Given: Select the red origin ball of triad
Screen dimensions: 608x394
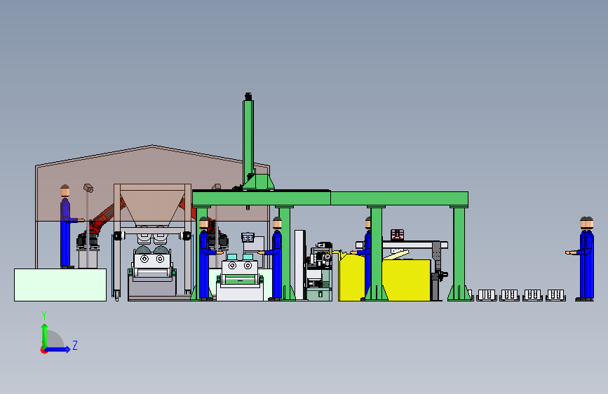Looking at the screenshot, I should [43, 350].
